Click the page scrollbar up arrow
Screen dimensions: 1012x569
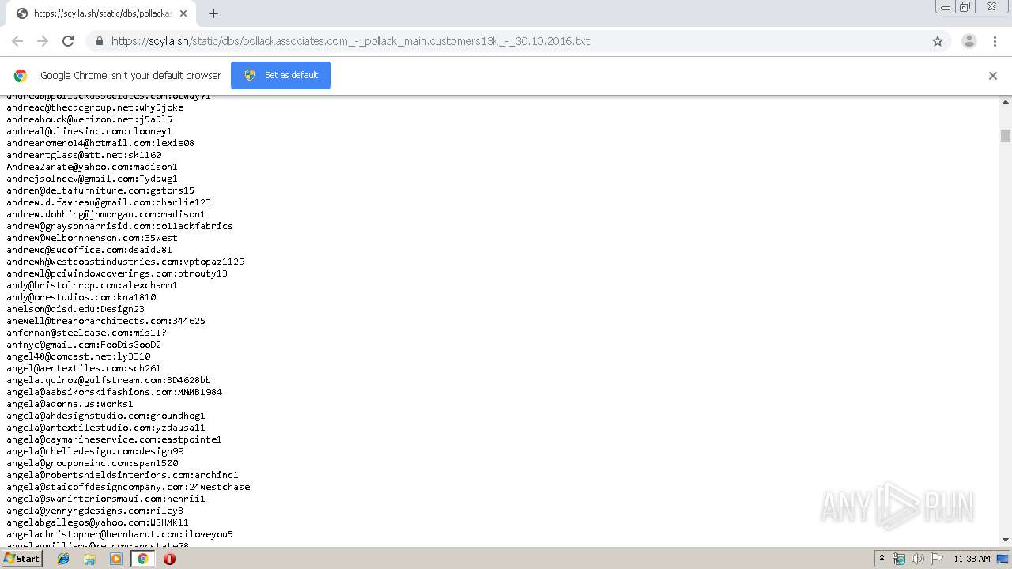[1006, 102]
